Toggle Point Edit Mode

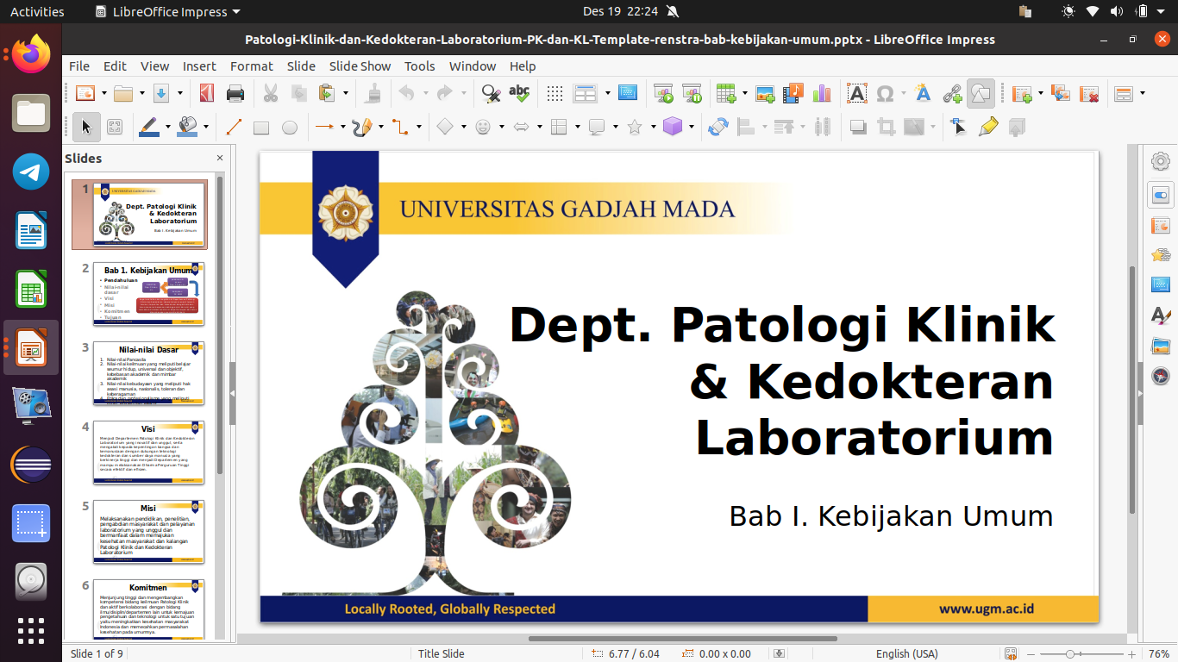tap(959, 127)
